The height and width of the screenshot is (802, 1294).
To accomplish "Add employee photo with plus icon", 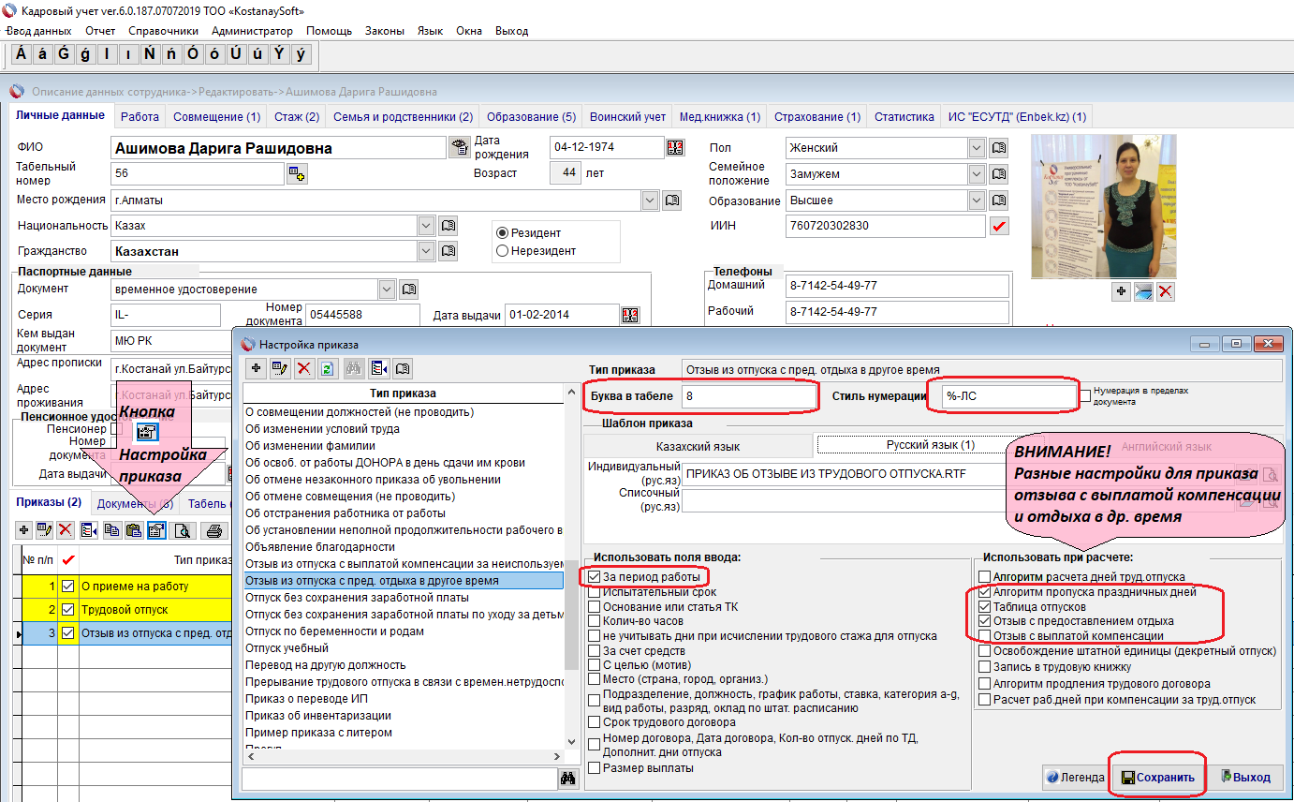I will 1121,291.
